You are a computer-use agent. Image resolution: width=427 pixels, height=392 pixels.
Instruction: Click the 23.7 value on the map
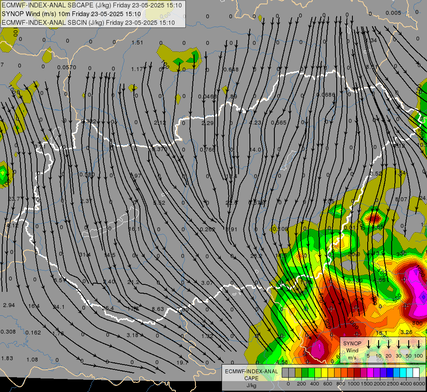[x=14, y=199]
